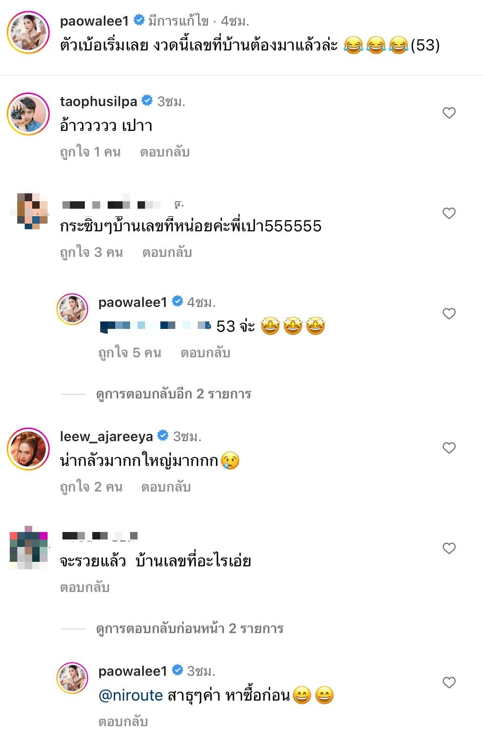Viewport: 483px width, 737px height.
Task: Like the 'จะรวยแล้ว' comment heart
Action: (448, 548)
